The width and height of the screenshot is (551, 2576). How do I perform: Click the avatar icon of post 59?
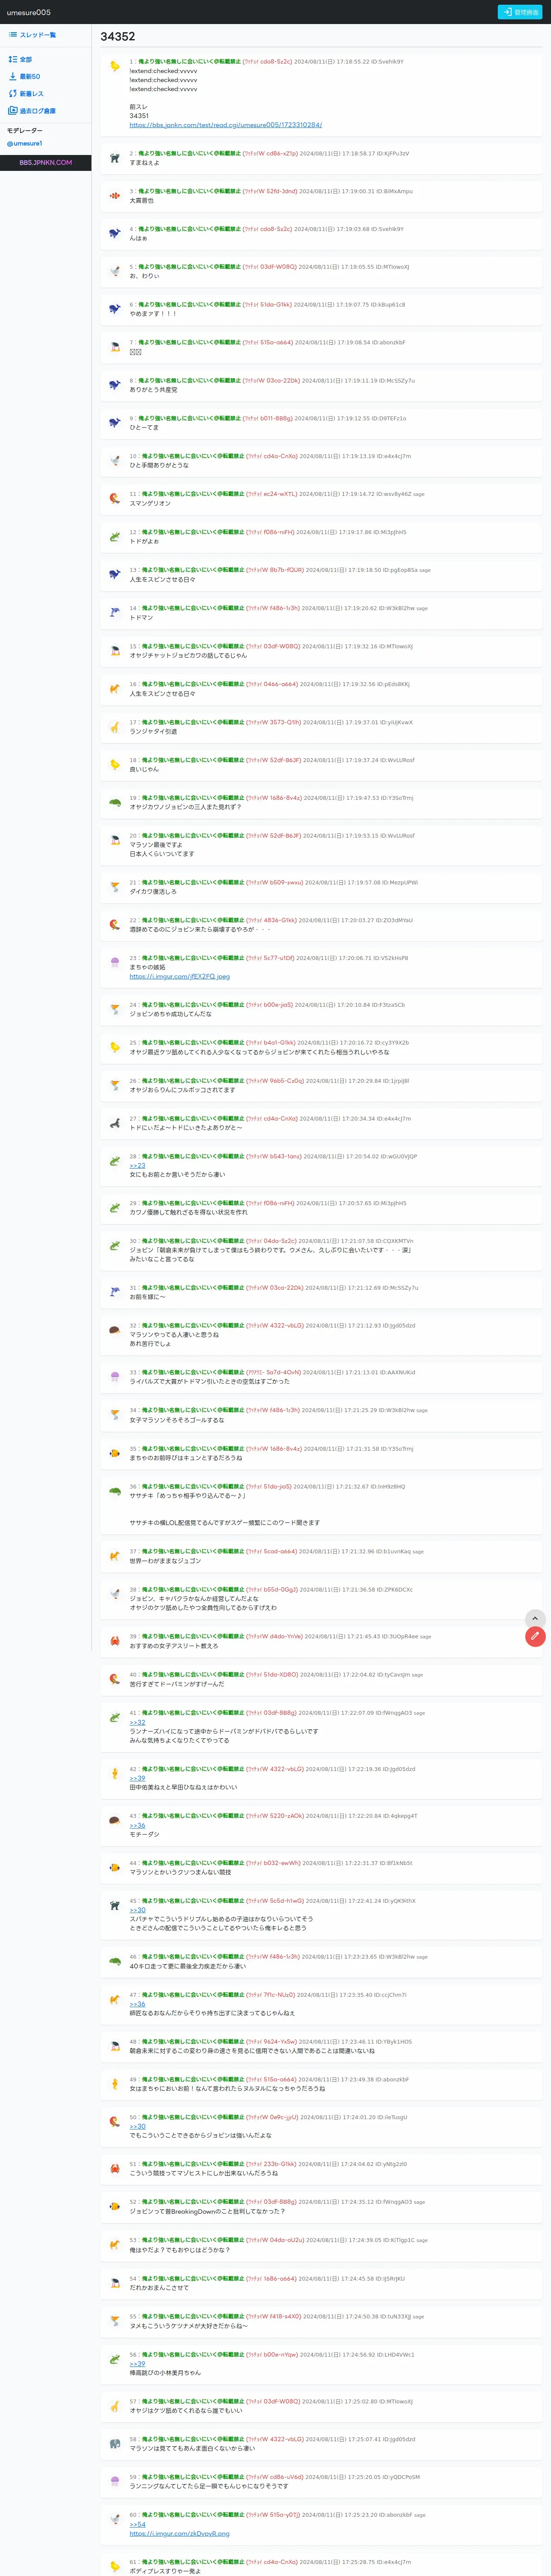click(115, 2482)
